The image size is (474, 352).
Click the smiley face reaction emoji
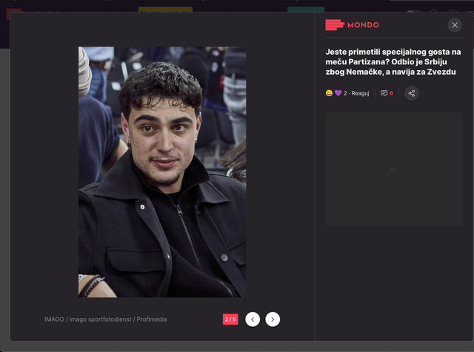pos(329,93)
